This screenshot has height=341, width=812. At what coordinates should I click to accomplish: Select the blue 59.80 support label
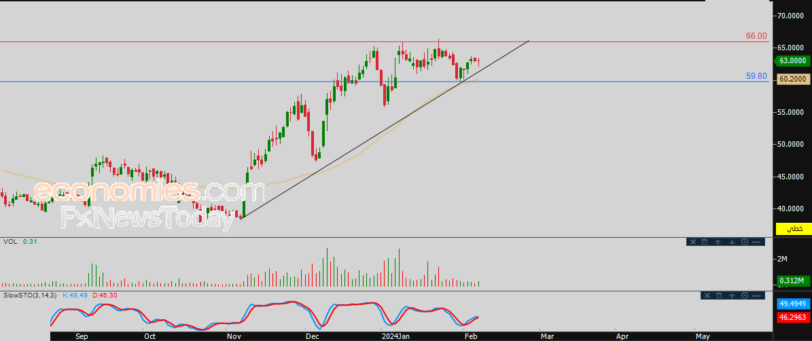click(756, 75)
